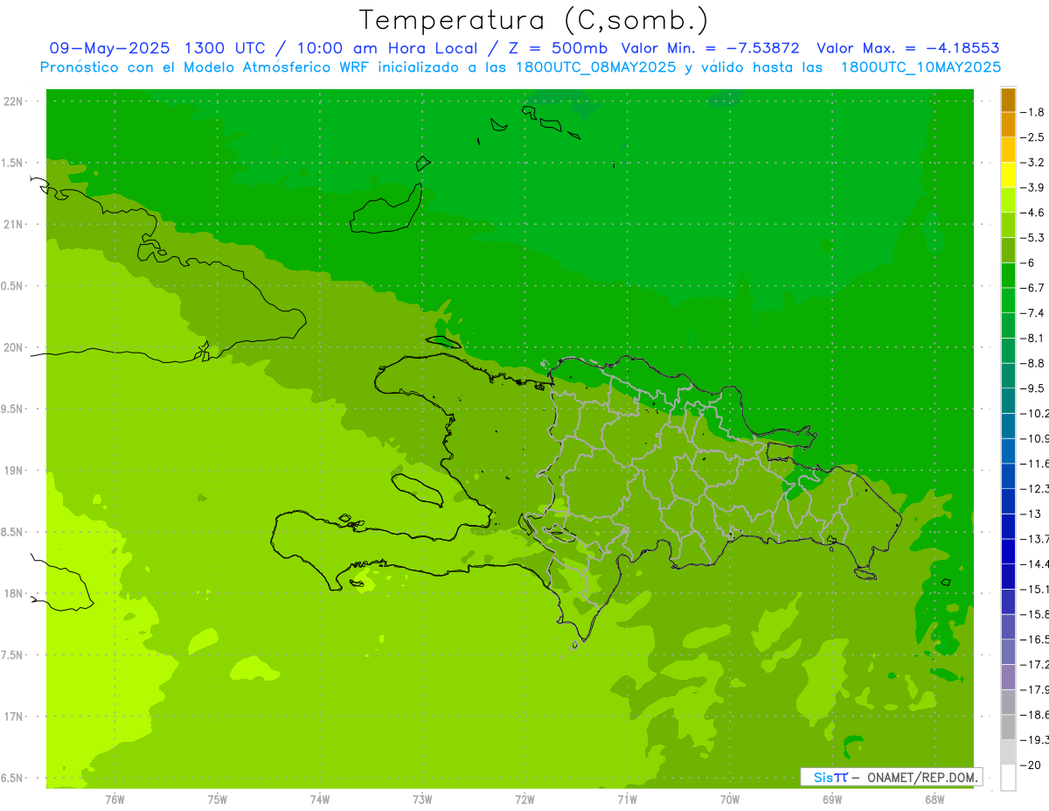Click the '-4.6' color scale value
This screenshot has height=811, width=1049.
pos(1033,213)
